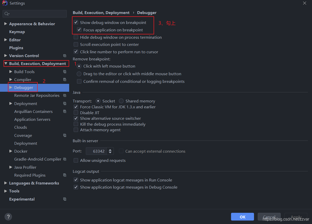
Task: Expand Java Profiler node arrow
Action: (11, 167)
